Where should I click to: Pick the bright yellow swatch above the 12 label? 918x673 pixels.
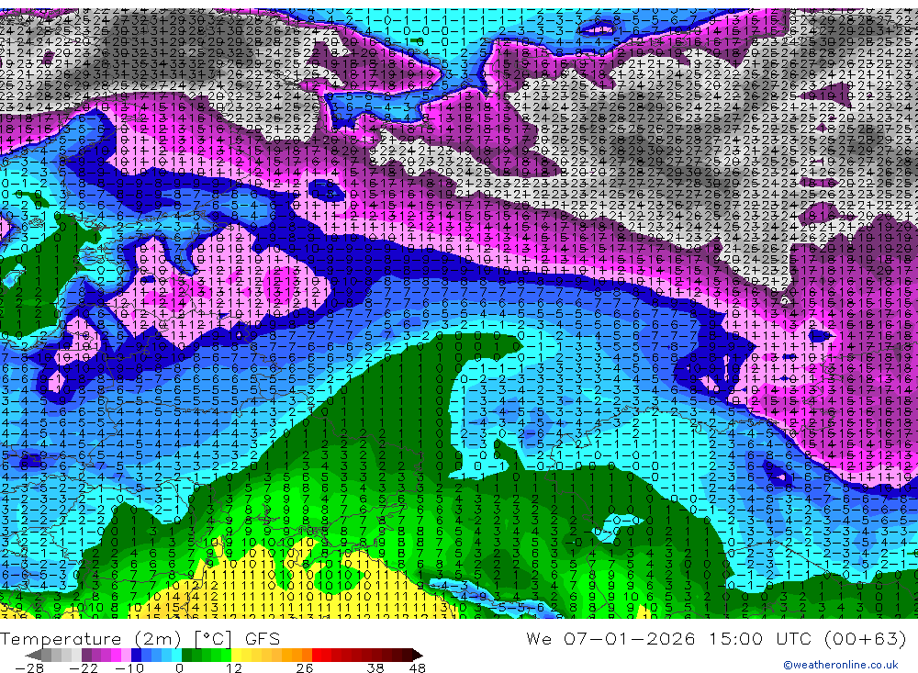pyautogui.click(x=237, y=656)
